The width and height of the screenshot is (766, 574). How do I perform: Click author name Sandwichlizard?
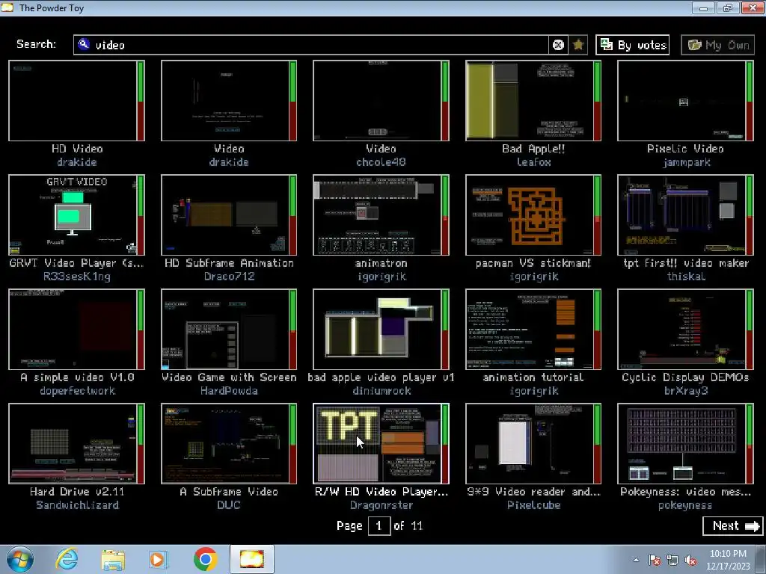[77, 504]
